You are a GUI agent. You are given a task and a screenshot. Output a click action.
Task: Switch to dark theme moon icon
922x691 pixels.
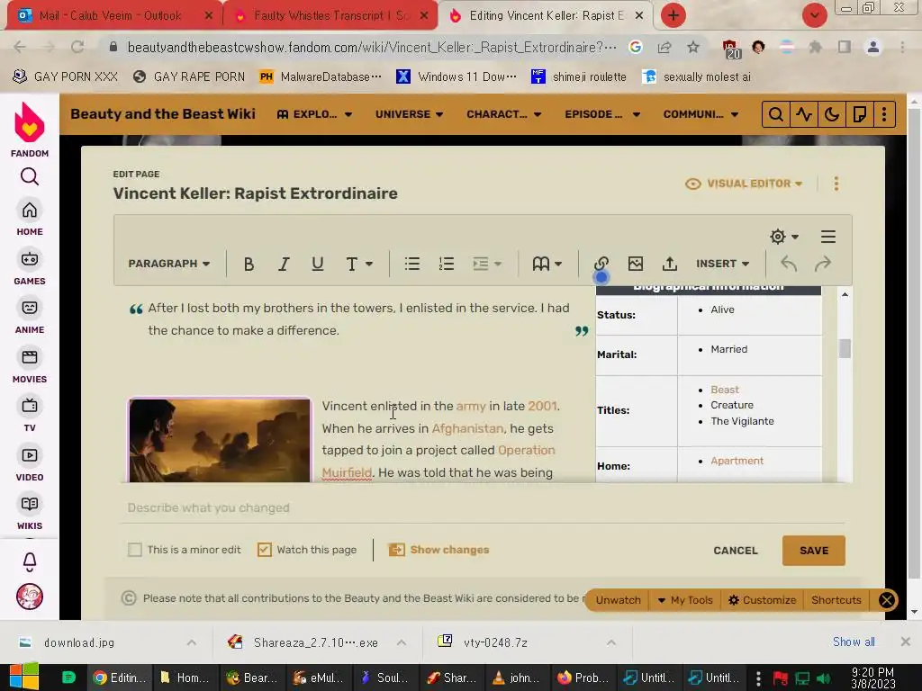tap(831, 114)
